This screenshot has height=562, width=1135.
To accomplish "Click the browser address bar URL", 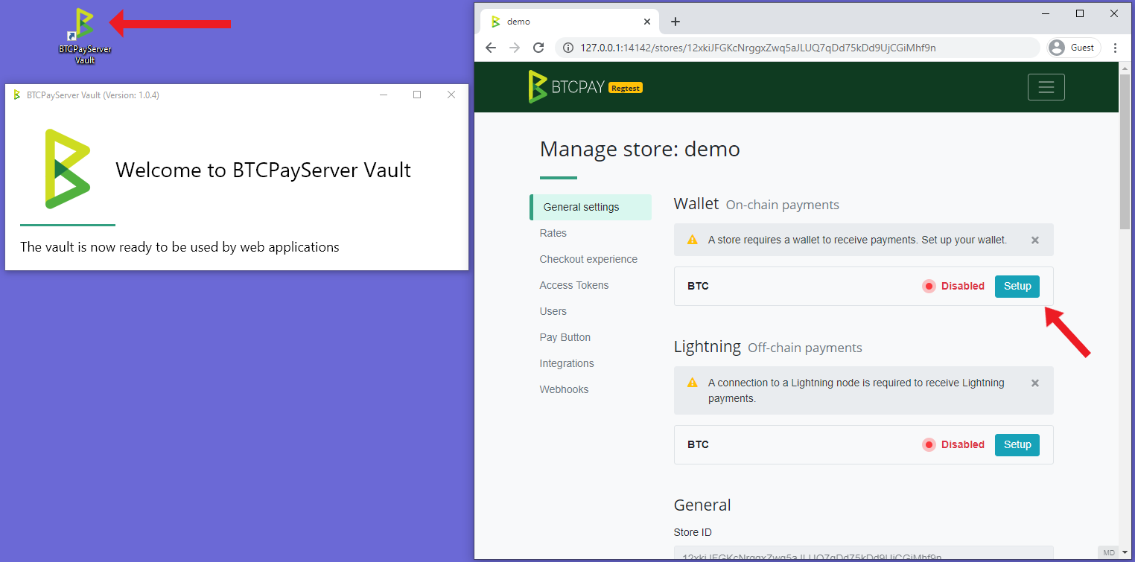I will [x=758, y=48].
